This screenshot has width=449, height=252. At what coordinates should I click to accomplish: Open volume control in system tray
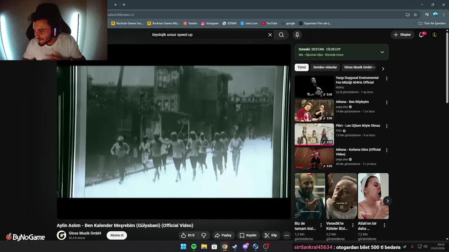click(x=425, y=246)
